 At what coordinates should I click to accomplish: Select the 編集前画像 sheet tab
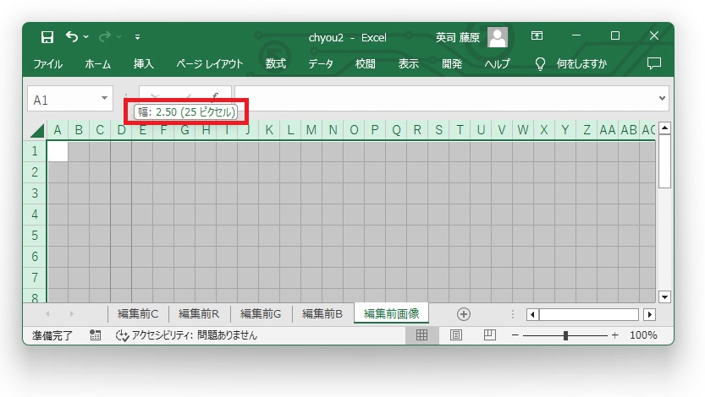(391, 313)
